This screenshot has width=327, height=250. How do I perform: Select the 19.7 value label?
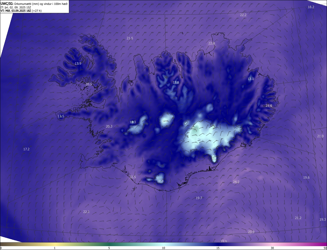tap(199, 198)
